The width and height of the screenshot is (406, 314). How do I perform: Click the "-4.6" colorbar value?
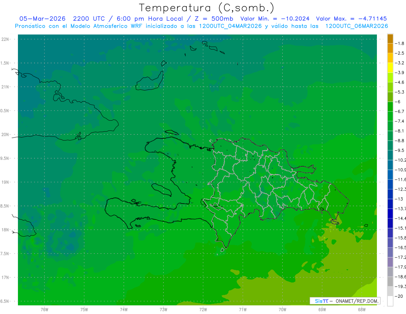pos(400,82)
